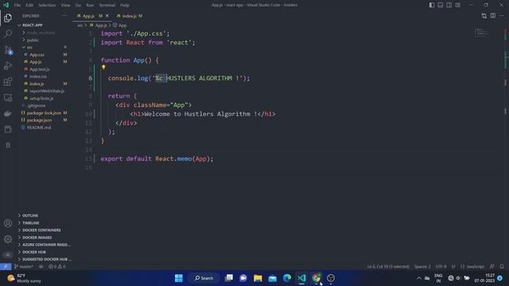This screenshot has height=286, width=509.
Task: Open the Docker view icon
Action: click(8, 114)
